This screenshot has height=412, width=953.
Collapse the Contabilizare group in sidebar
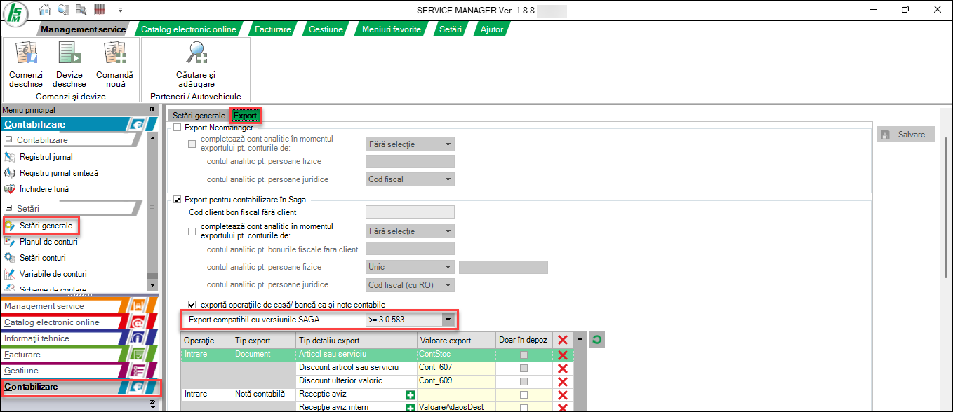[10, 140]
